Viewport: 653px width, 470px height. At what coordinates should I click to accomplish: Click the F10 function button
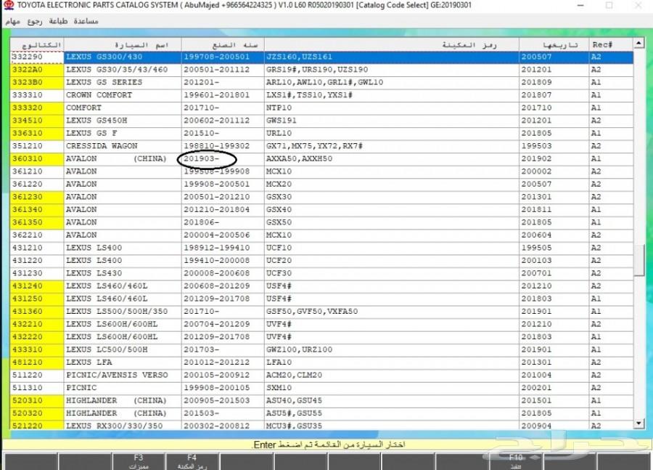tap(516, 462)
